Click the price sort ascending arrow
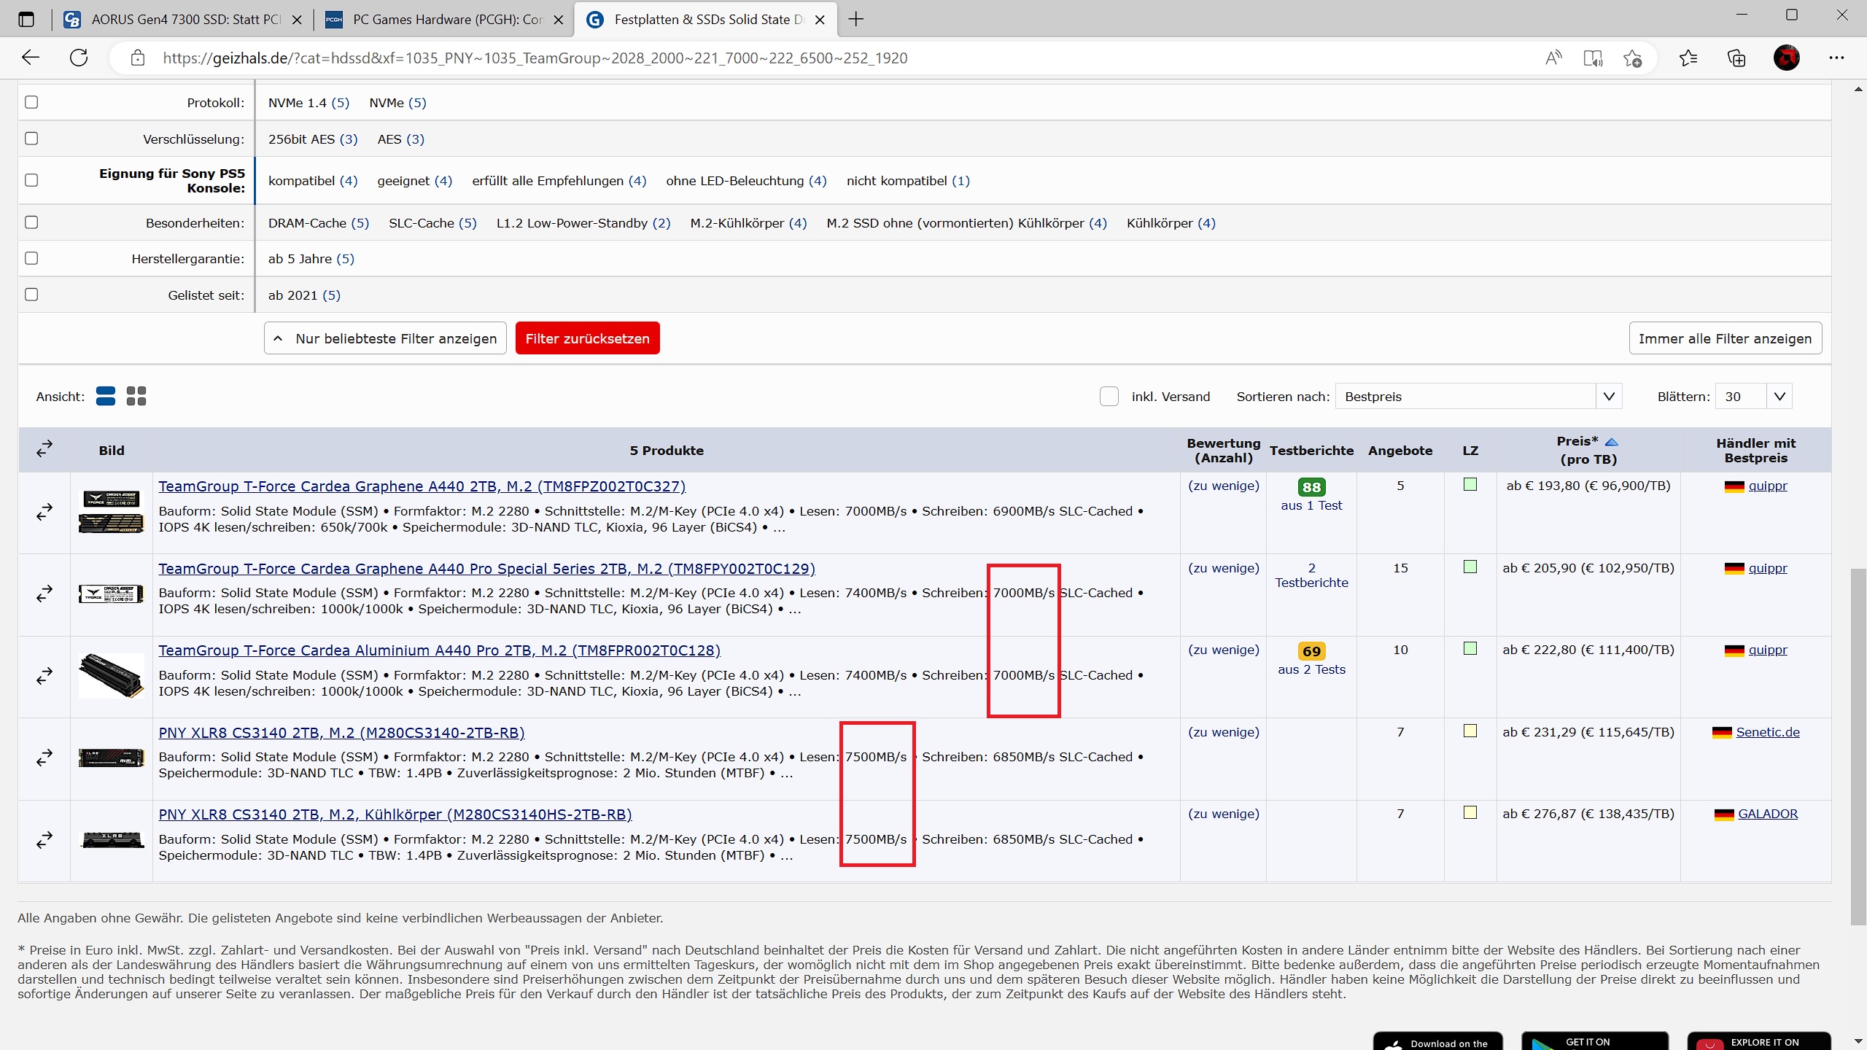This screenshot has height=1050, width=1867. pos(1612,442)
